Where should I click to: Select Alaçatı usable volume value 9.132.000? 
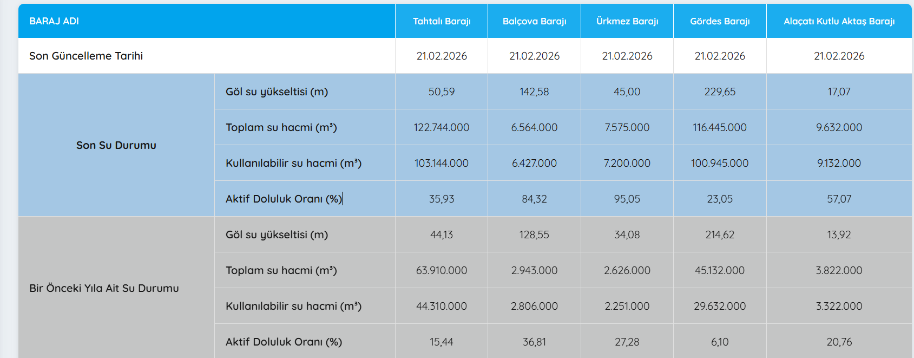pos(839,163)
